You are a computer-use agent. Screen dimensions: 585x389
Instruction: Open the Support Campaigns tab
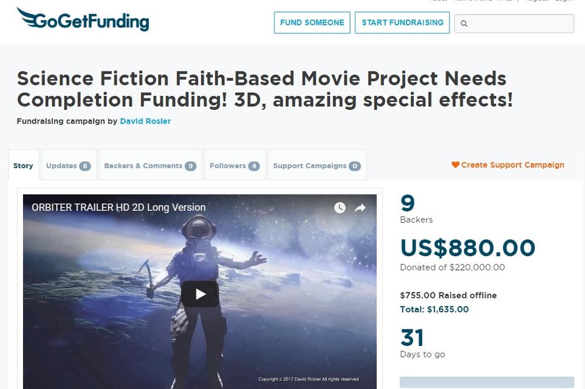pos(317,165)
